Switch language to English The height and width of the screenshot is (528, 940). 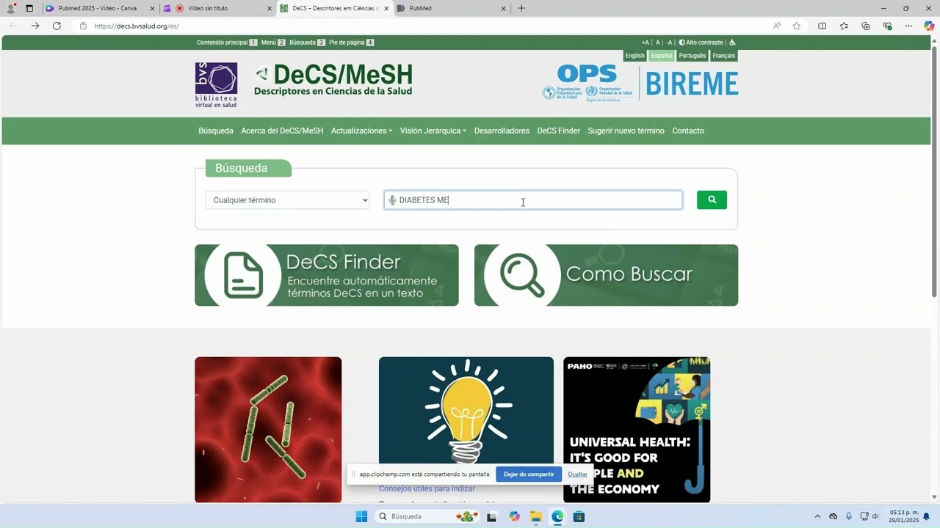pyautogui.click(x=634, y=56)
